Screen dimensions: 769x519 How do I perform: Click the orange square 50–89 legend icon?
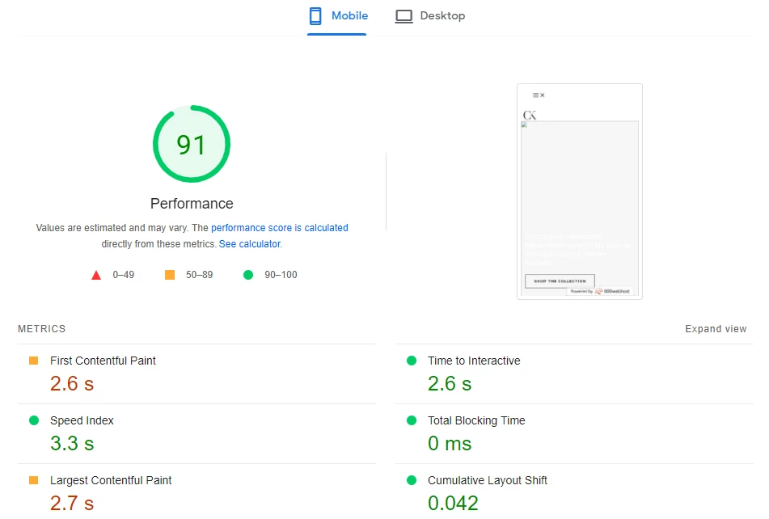pyautogui.click(x=170, y=275)
